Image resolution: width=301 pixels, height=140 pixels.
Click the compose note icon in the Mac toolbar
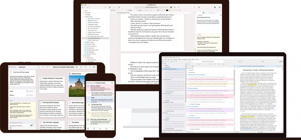(119, 7)
